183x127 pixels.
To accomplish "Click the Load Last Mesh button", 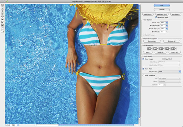I will (162, 14).
